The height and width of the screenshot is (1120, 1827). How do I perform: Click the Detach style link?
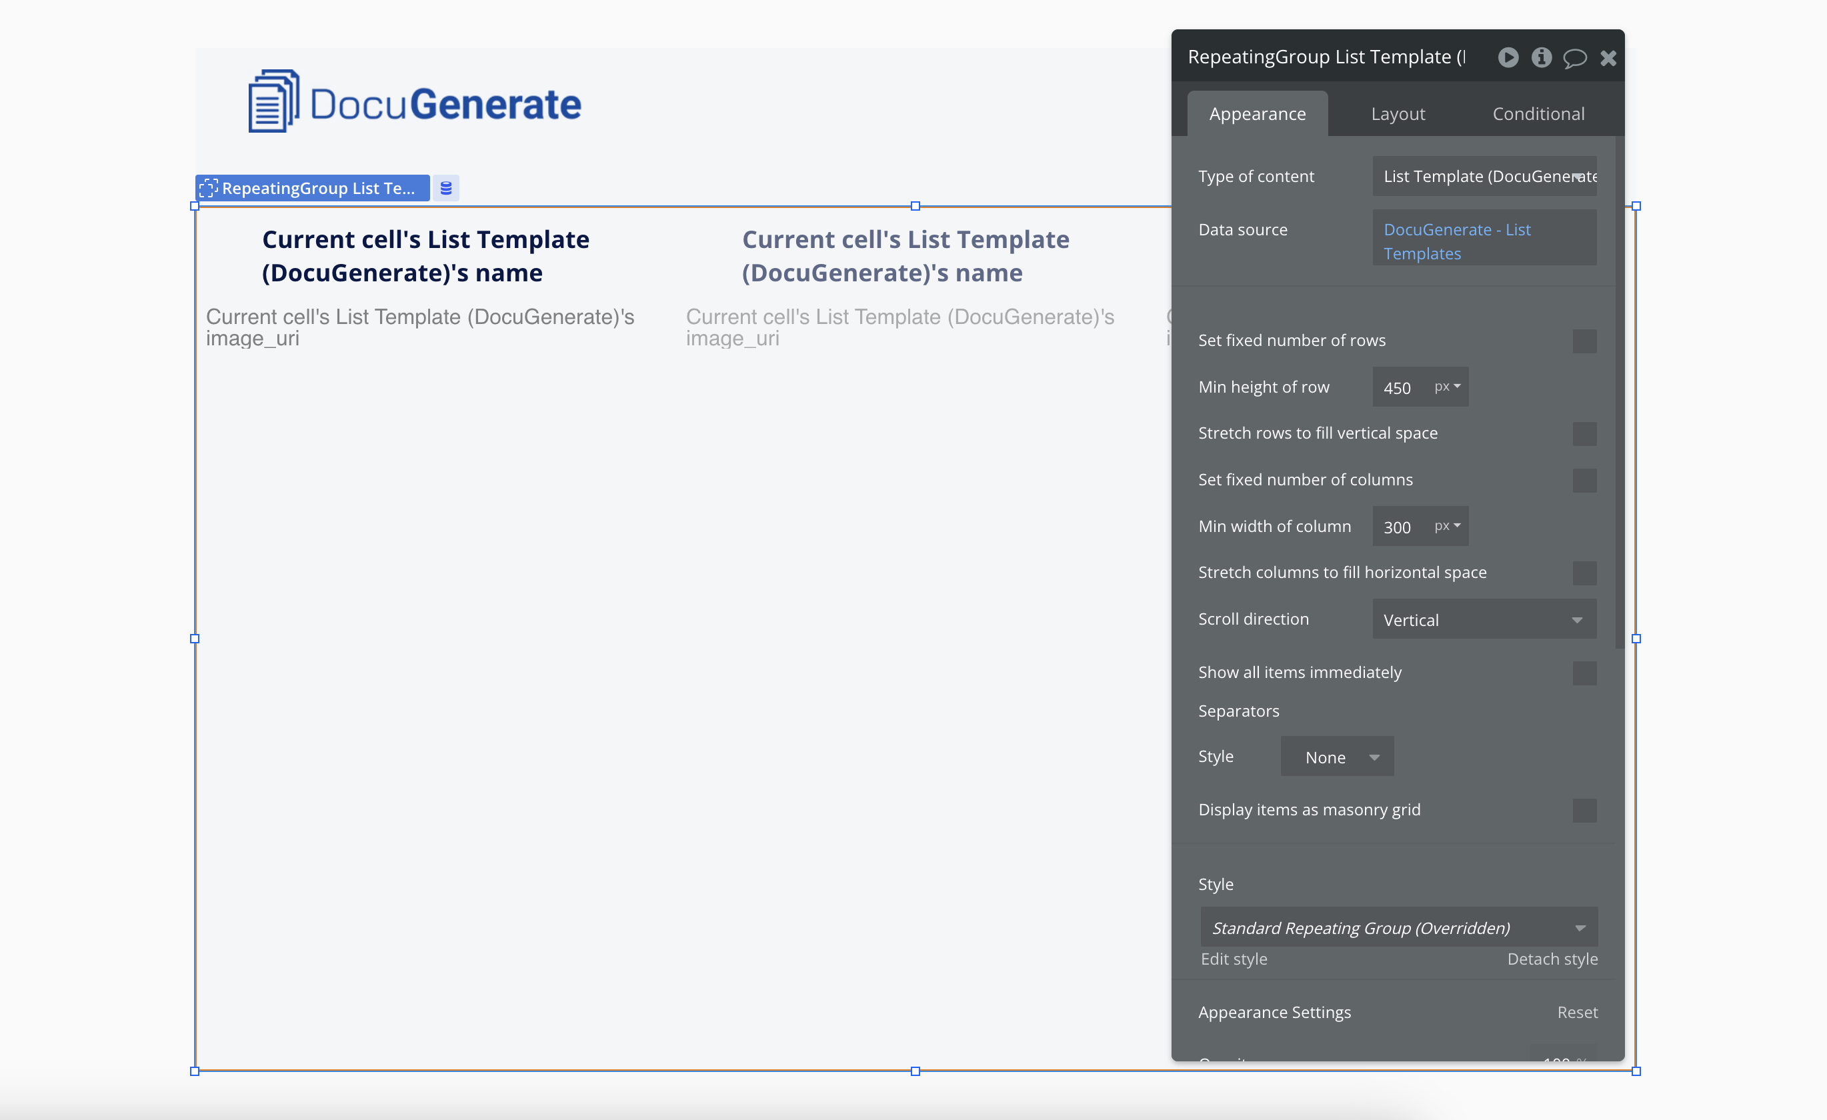[x=1552, y=959]
